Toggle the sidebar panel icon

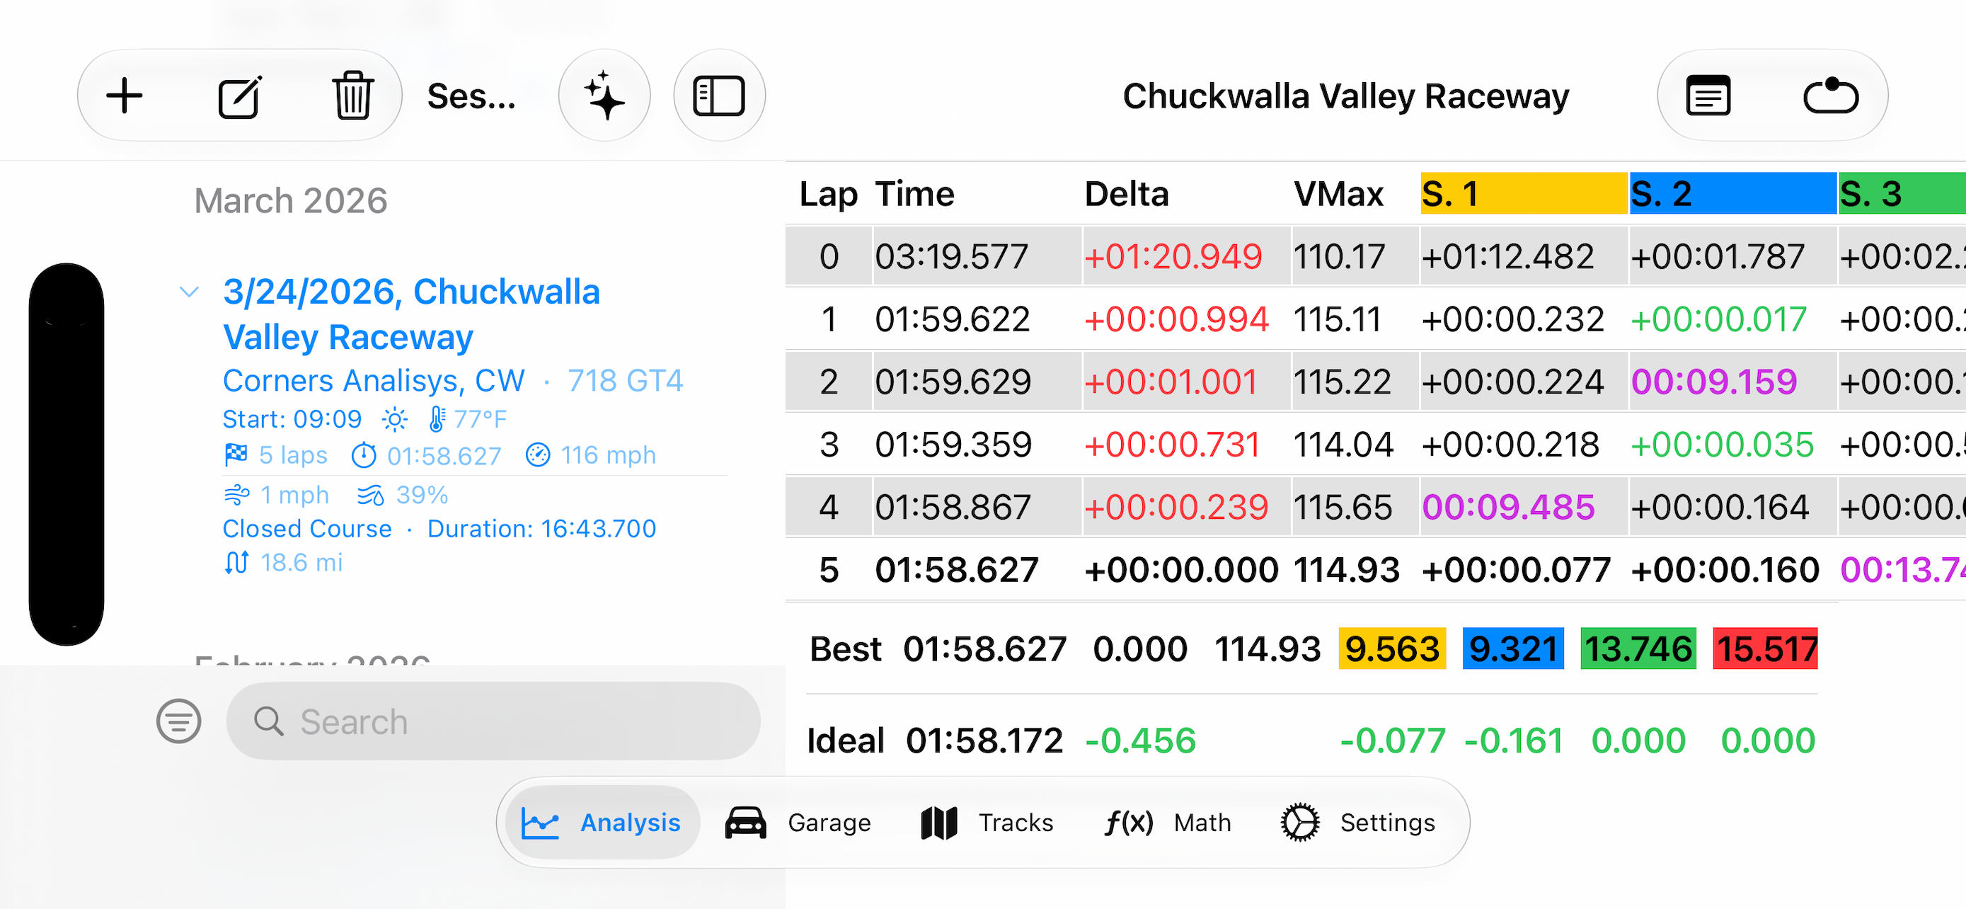point(719,96)
